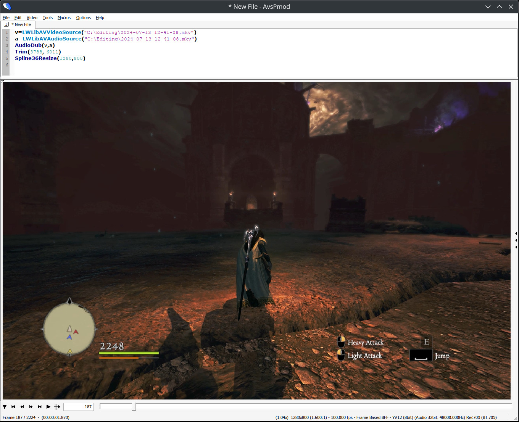519x422 pixels.
Task: Step back with the rewind double-arrow icon
Action: coord(22,407)
